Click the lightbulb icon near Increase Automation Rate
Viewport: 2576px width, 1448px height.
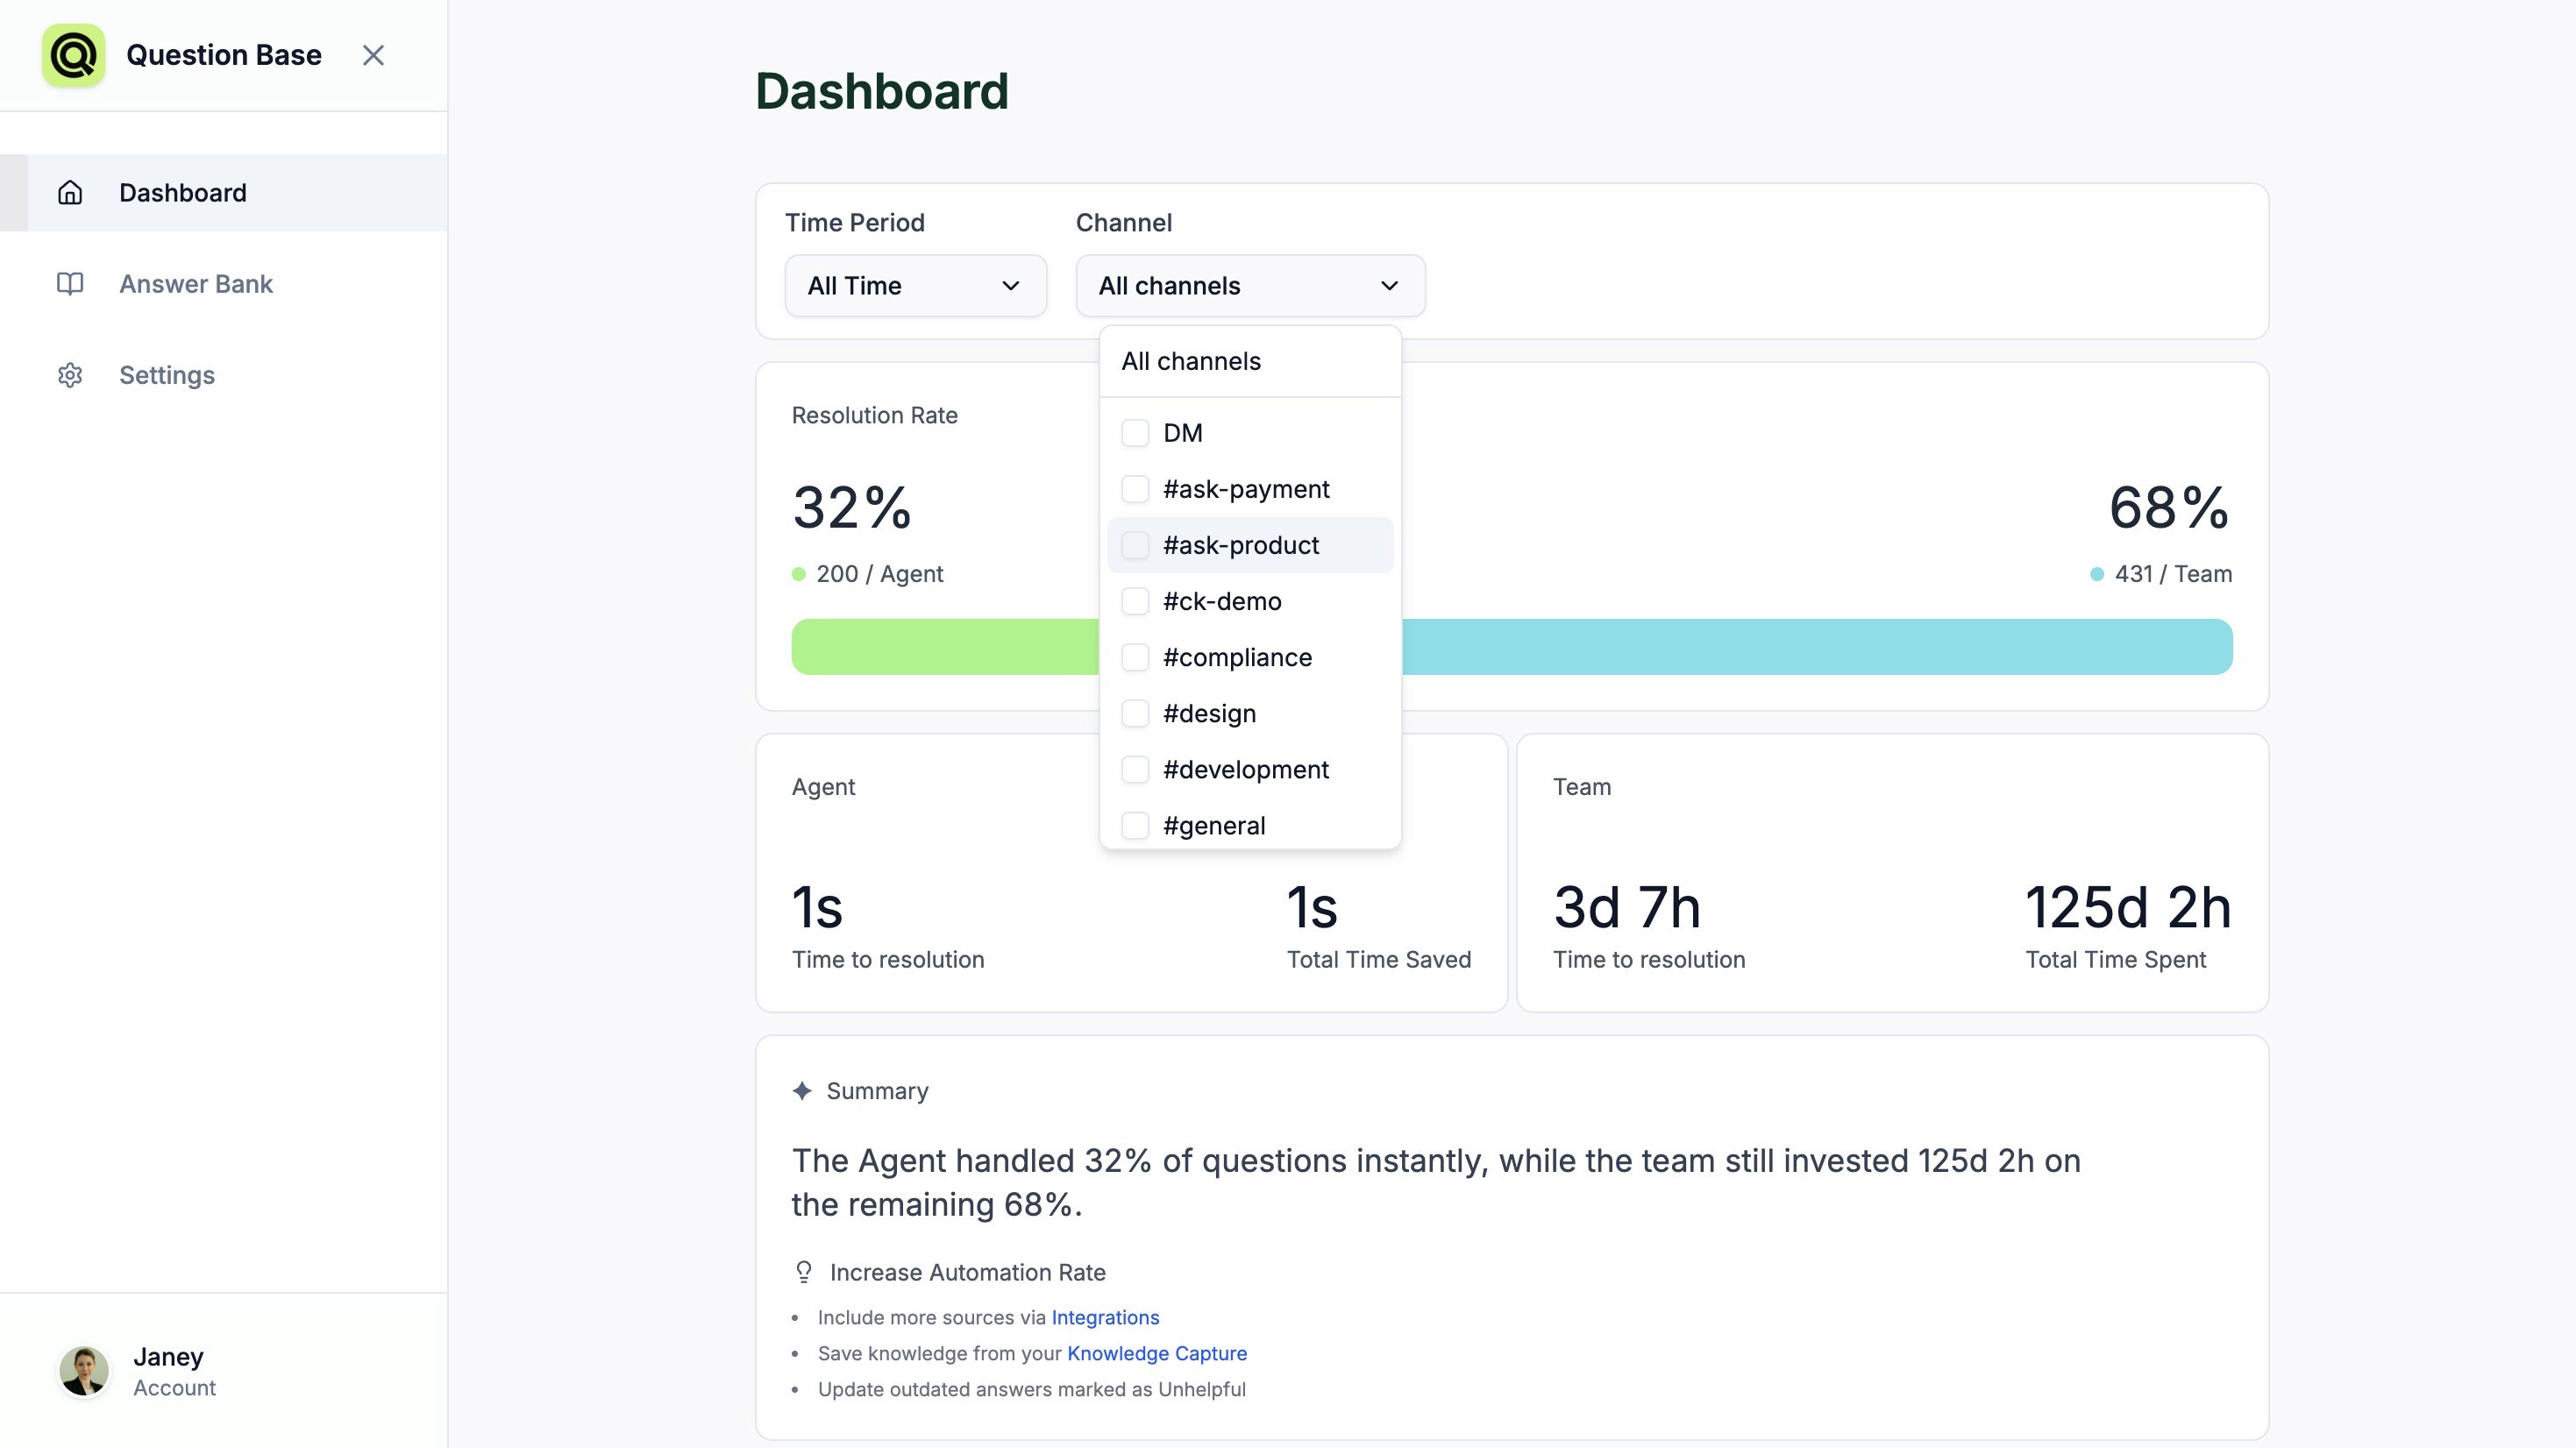(803, 1272)
